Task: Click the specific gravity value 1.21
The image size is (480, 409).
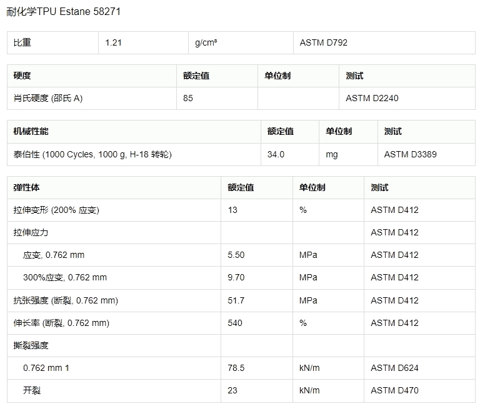Action: (113, 42)
